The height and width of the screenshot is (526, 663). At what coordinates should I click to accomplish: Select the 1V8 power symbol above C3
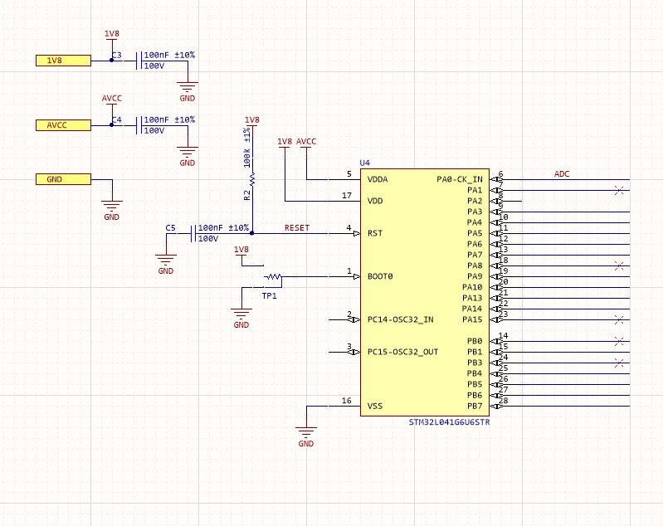[112, 37]
